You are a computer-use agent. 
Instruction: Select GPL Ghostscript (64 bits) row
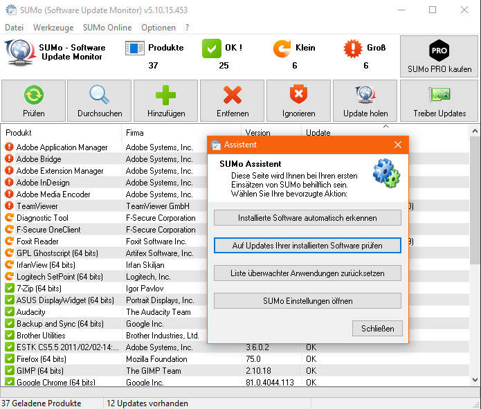105,253
